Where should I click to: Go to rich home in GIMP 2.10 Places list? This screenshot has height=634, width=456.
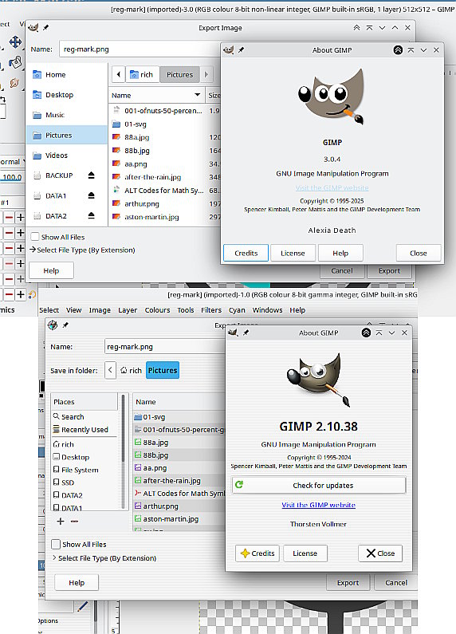coord(64,444)
